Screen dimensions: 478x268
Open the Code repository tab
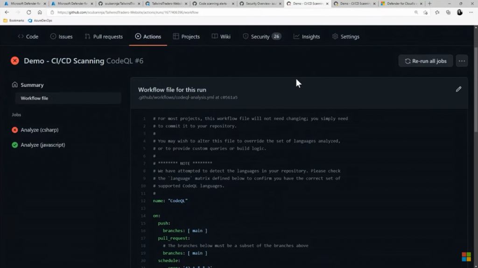click(28, 36)
